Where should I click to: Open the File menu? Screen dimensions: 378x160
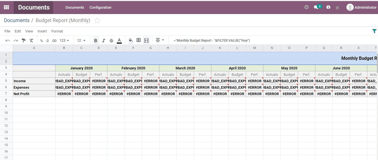click(x=7, y=31)
